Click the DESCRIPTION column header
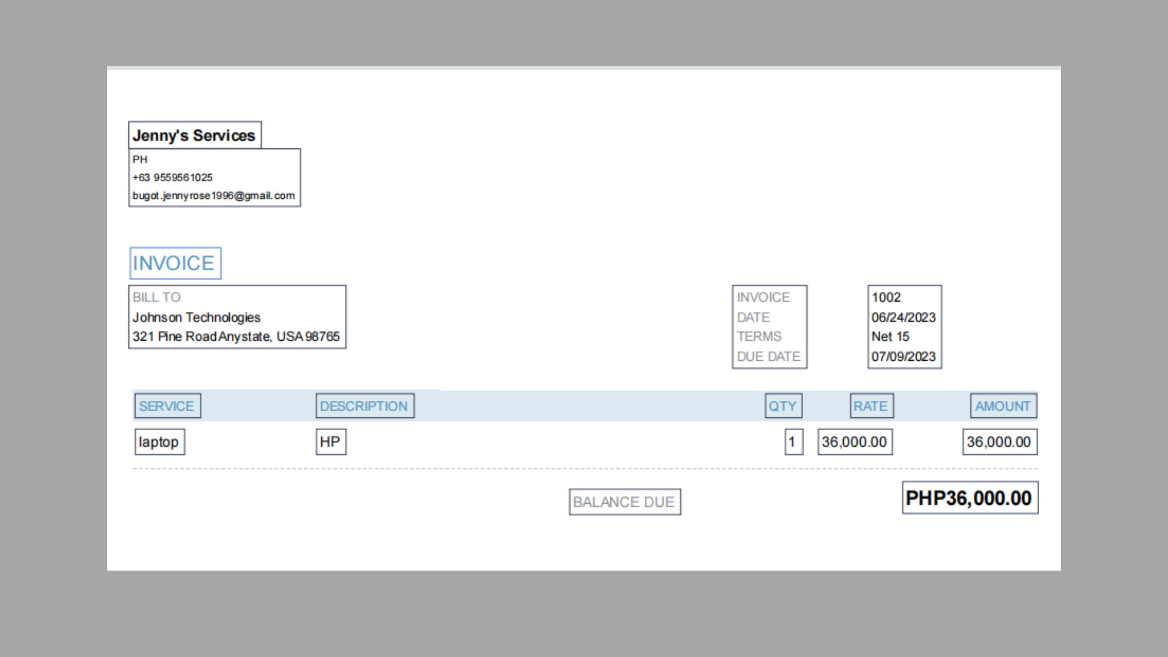The height and width of the screenshot is (657, 1168). [364, 406]
